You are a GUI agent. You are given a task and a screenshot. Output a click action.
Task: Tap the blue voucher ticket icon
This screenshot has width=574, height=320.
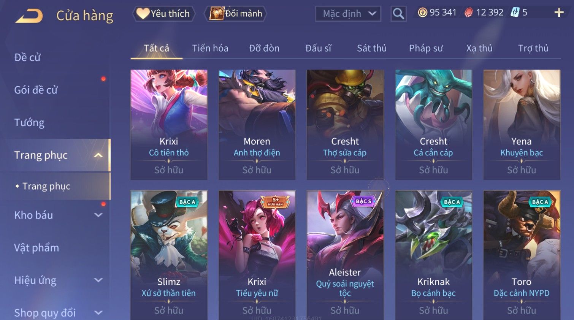515,13
